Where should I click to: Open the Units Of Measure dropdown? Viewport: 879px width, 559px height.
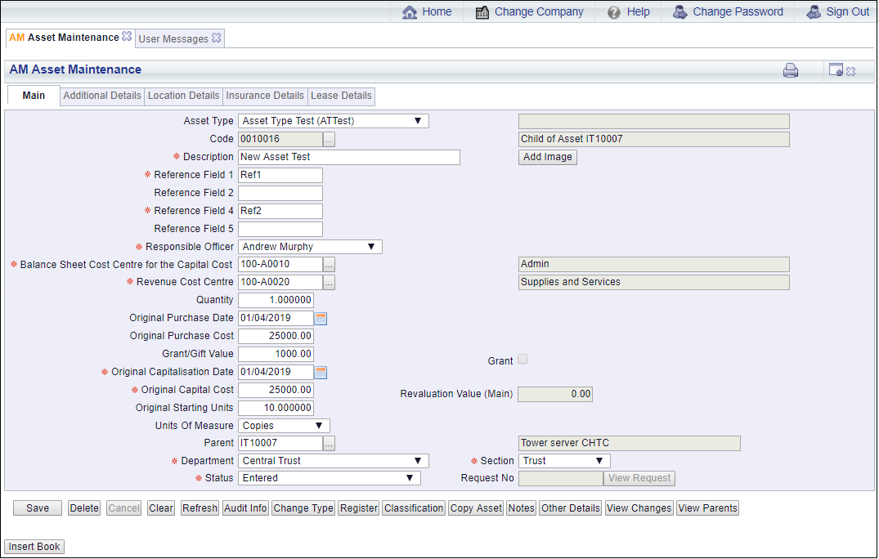(284, 426)
